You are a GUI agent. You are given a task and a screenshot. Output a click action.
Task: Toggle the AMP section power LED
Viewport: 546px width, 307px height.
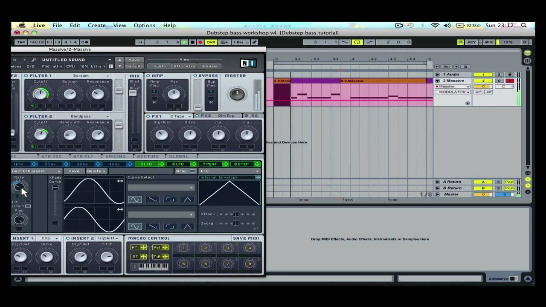pyautogui.click(x=148, y=76)
